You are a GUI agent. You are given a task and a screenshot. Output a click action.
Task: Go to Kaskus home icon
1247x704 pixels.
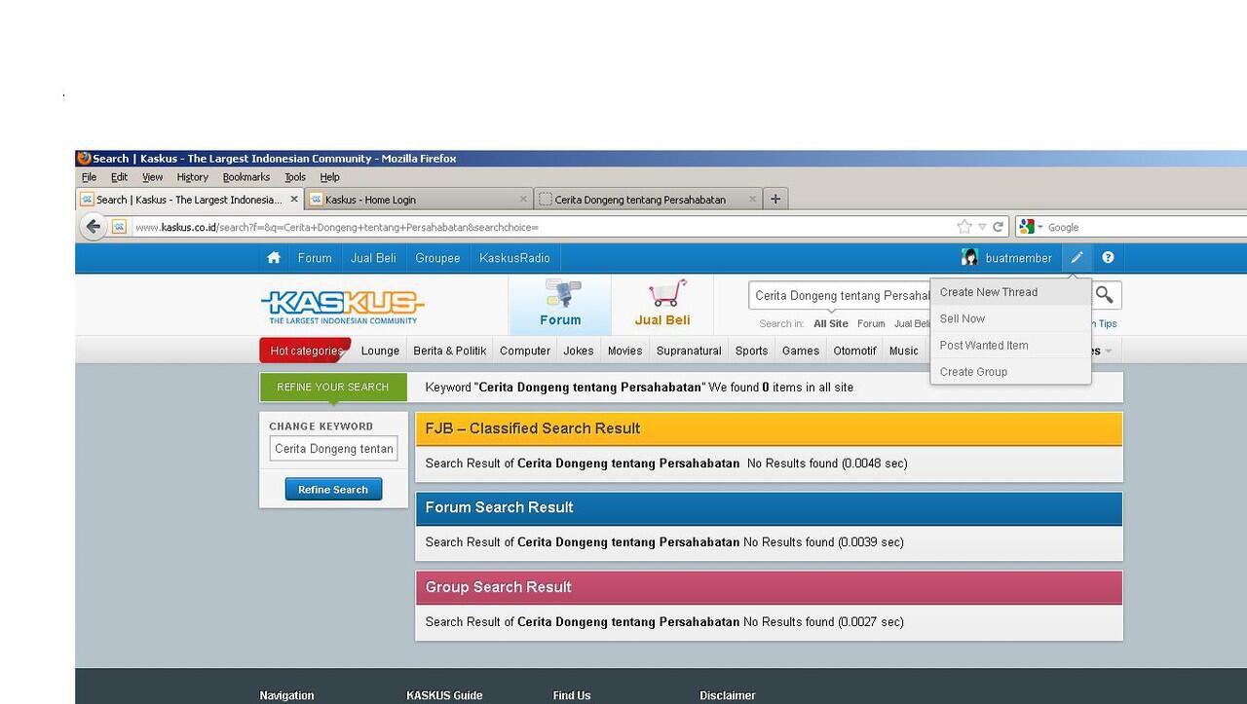pos(274,258)
